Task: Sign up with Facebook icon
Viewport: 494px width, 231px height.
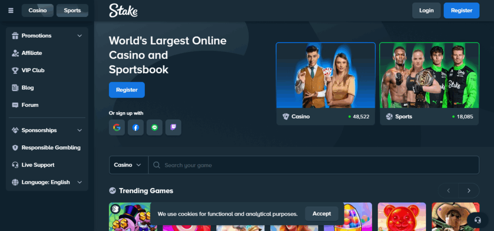Action: click(136, 128)
